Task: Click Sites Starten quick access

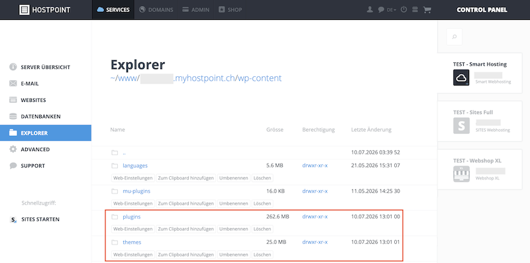Action: pos(40,219)
